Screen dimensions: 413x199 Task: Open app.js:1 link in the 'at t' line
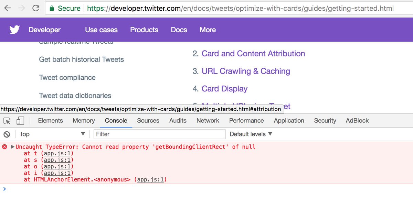coord(57,154)
